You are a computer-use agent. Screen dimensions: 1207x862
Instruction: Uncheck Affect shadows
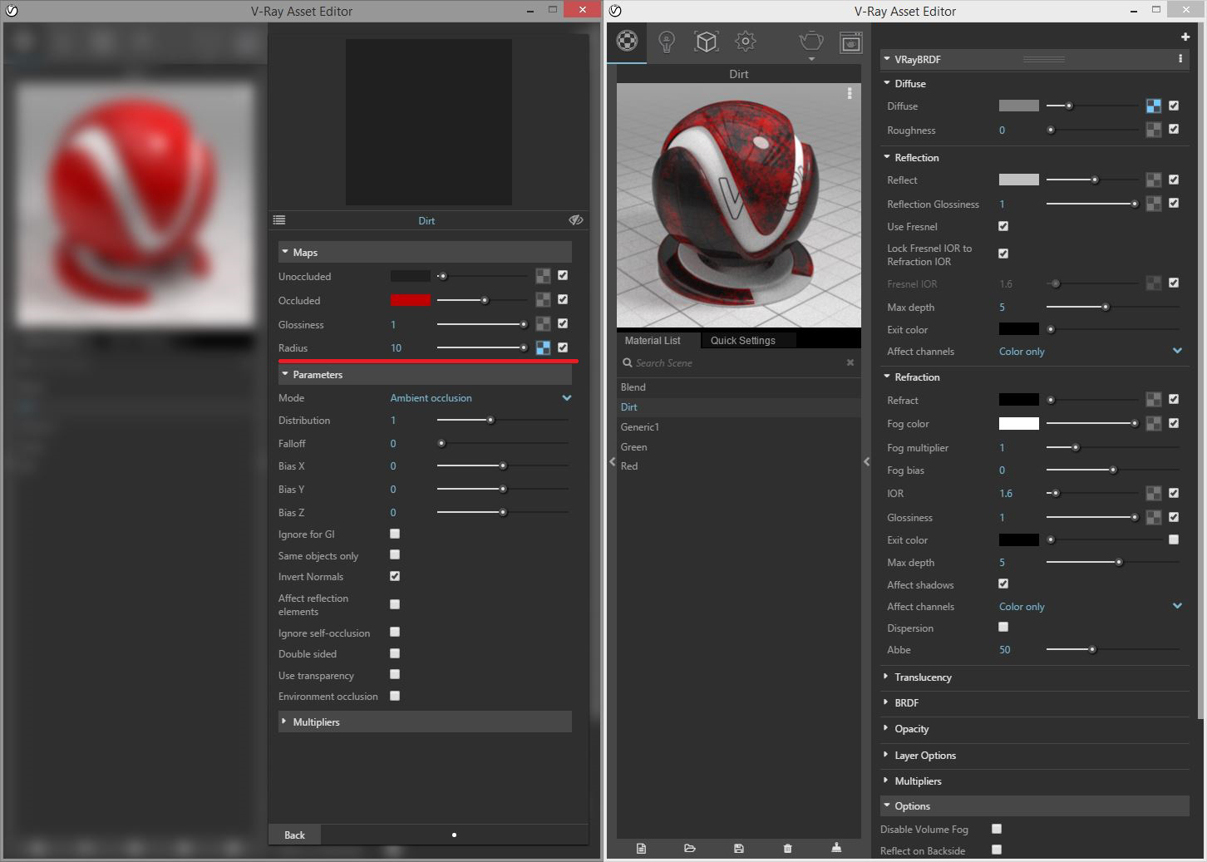(x=1003, y=584)
